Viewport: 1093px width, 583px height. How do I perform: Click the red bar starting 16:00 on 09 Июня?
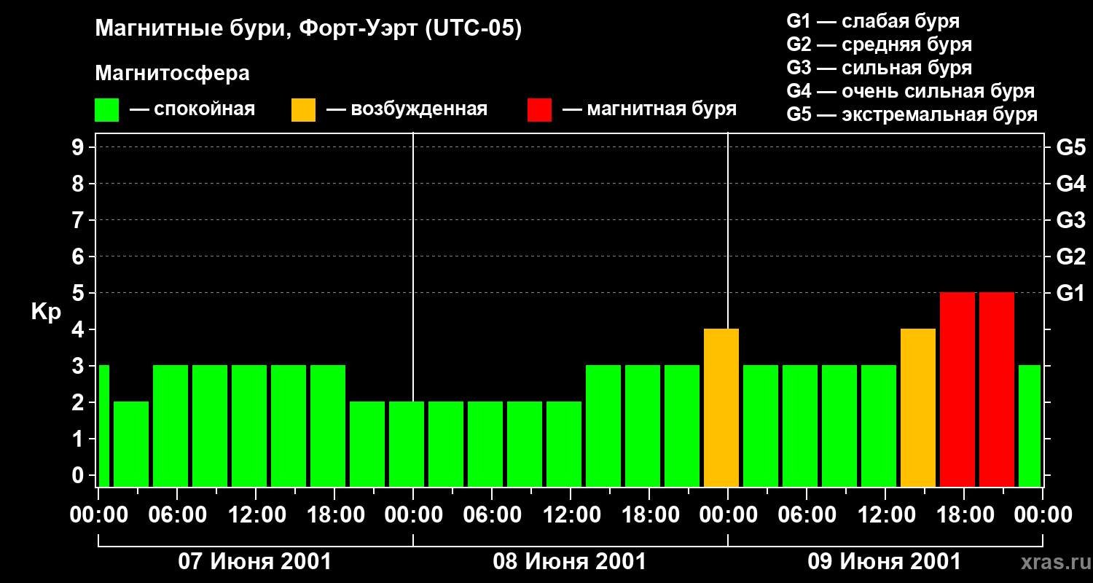coord(957,390)
